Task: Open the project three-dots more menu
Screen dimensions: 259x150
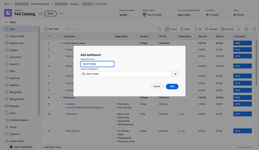Action: pyautogui.click(x=61, y=14)
